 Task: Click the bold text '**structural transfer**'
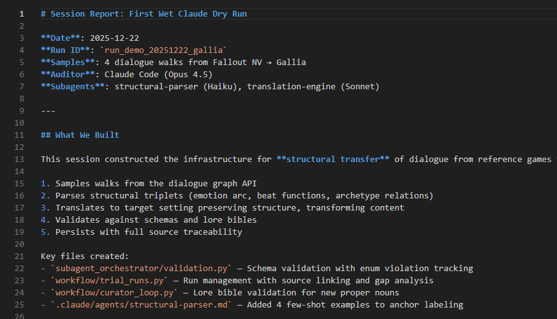tap(333, 159)
